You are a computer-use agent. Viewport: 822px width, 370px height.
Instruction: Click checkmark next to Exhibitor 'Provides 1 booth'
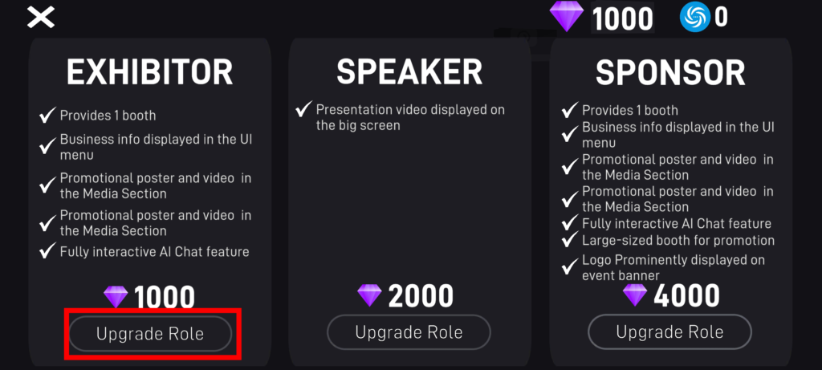pyautogui.click(x=47, y=116)
